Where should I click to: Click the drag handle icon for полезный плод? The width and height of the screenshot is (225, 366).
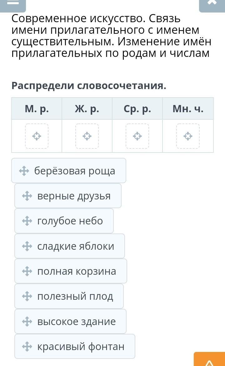27,296
